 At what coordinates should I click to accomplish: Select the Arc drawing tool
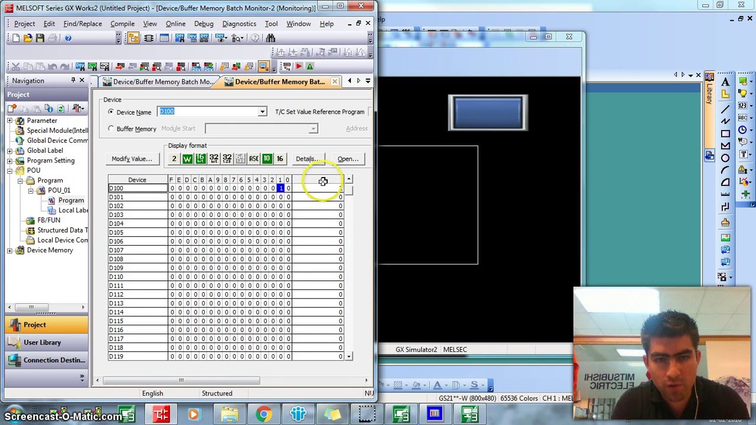725,171
